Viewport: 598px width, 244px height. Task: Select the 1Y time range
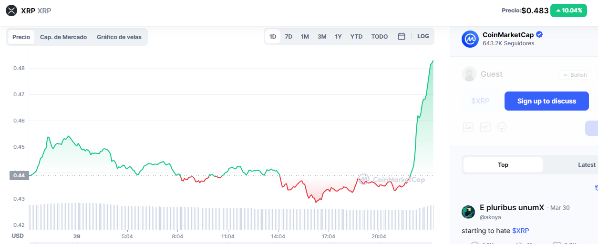(x=338, y=36)
